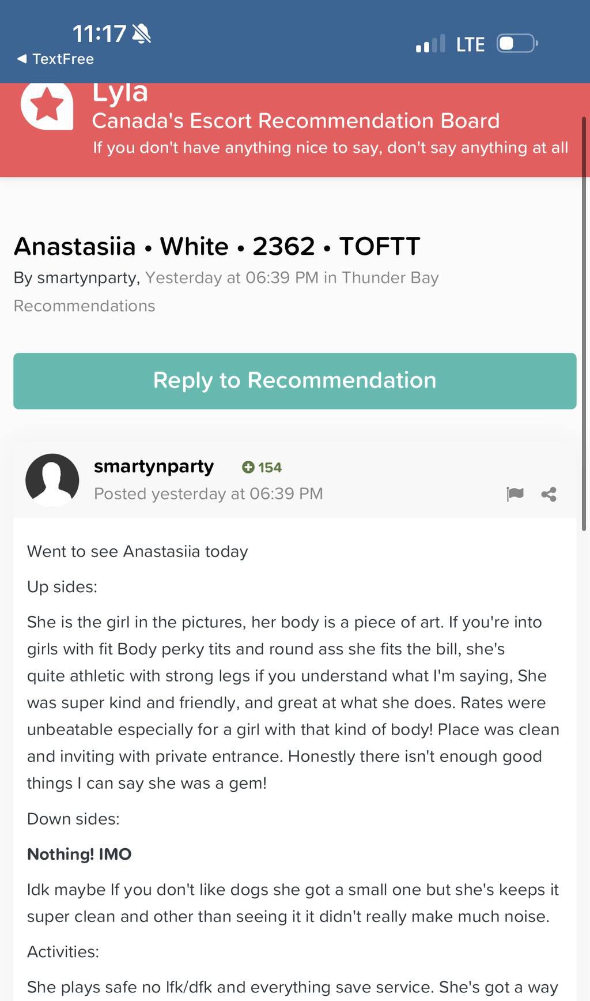This screenshot has height=1001, width=590.
Task: Tap the LTE network label
Action: 470,44
